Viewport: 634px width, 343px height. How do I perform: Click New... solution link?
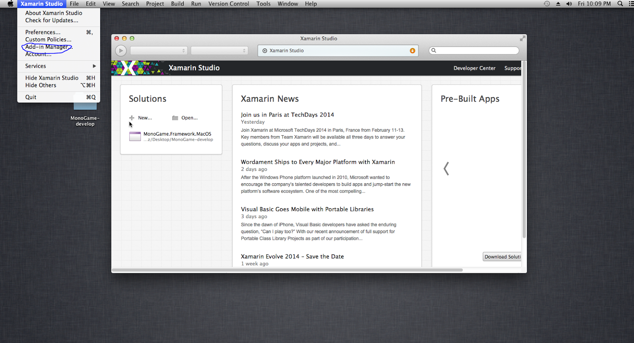point(145,118)
